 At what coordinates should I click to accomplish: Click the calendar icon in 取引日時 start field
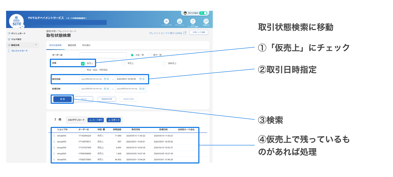(105, 79)
